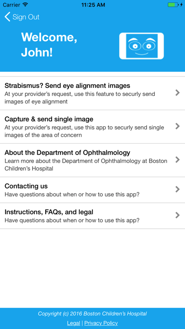The width and height of the screenshot is (185, 329).
Task: Open the Contacting us entry
Action: pos(92,190)
